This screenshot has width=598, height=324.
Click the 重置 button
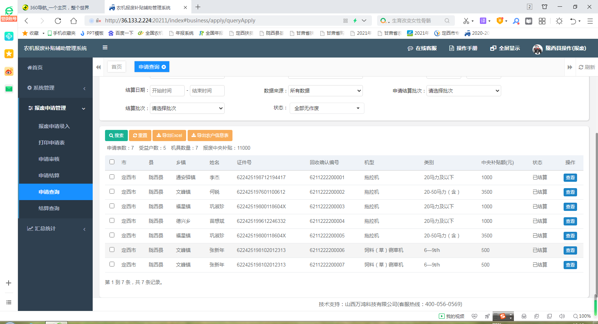tap(140, 135)
